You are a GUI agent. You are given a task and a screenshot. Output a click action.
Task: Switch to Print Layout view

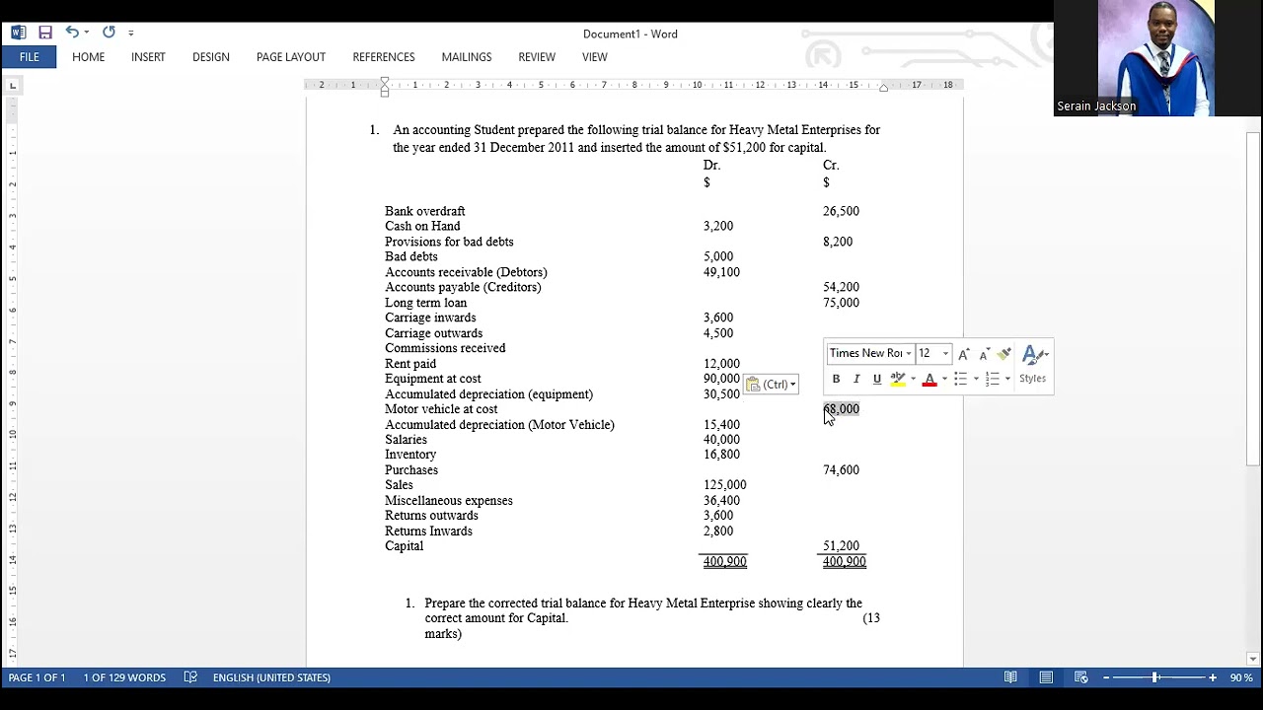coord(1046,677)
